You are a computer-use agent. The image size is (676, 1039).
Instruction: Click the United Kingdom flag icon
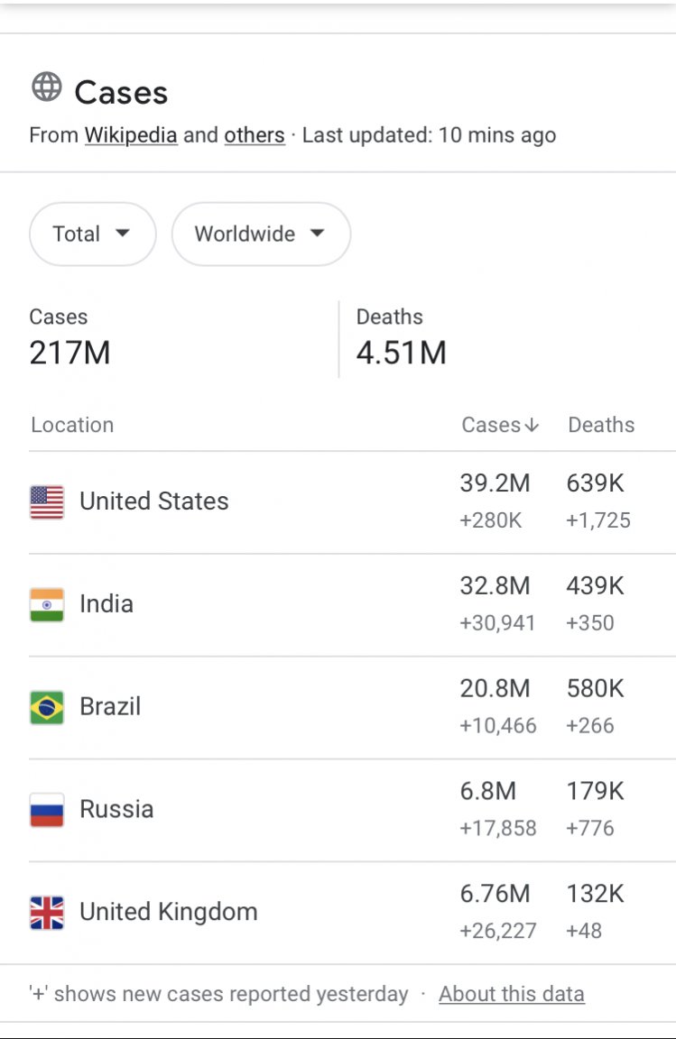[x=47, y=913]
